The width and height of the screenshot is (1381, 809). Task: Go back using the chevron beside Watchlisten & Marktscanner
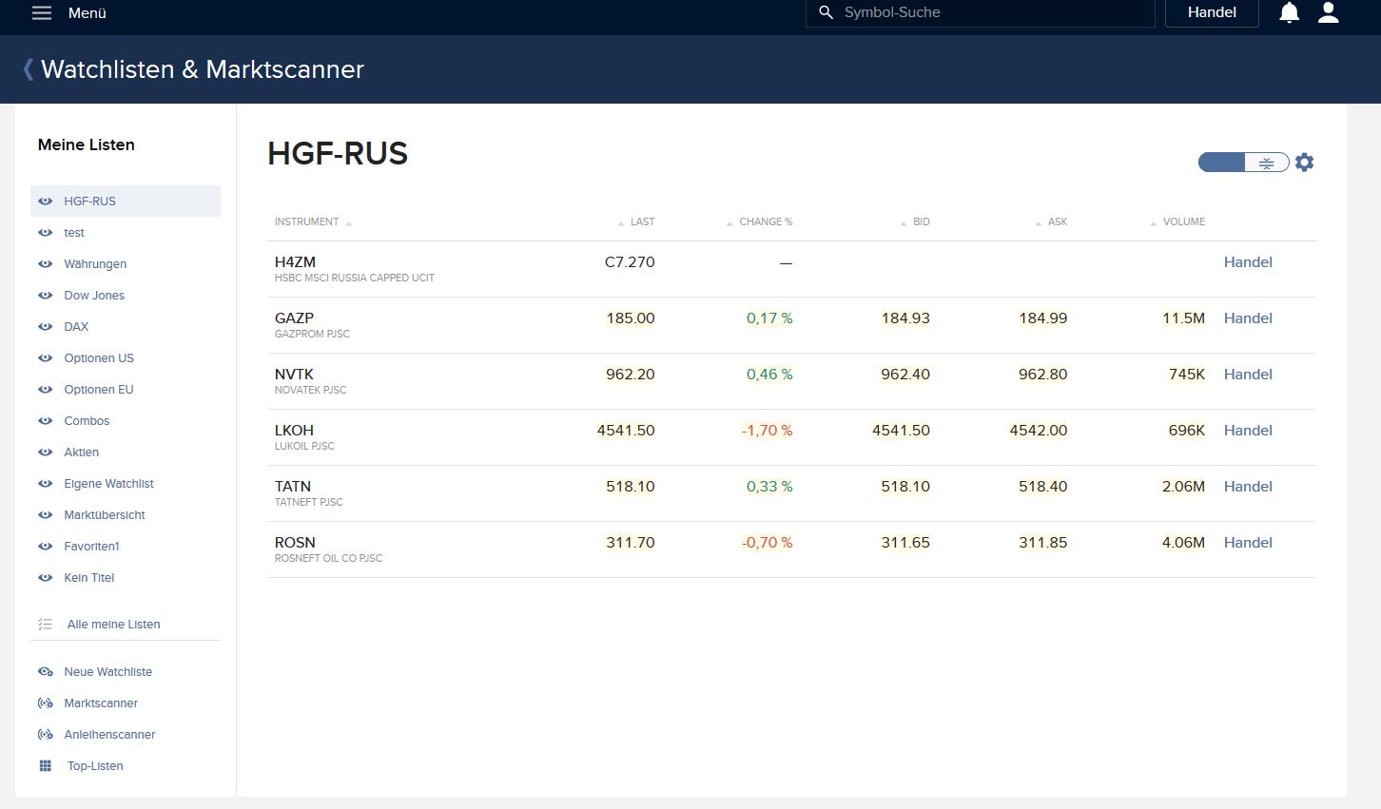tap(29, 69)
